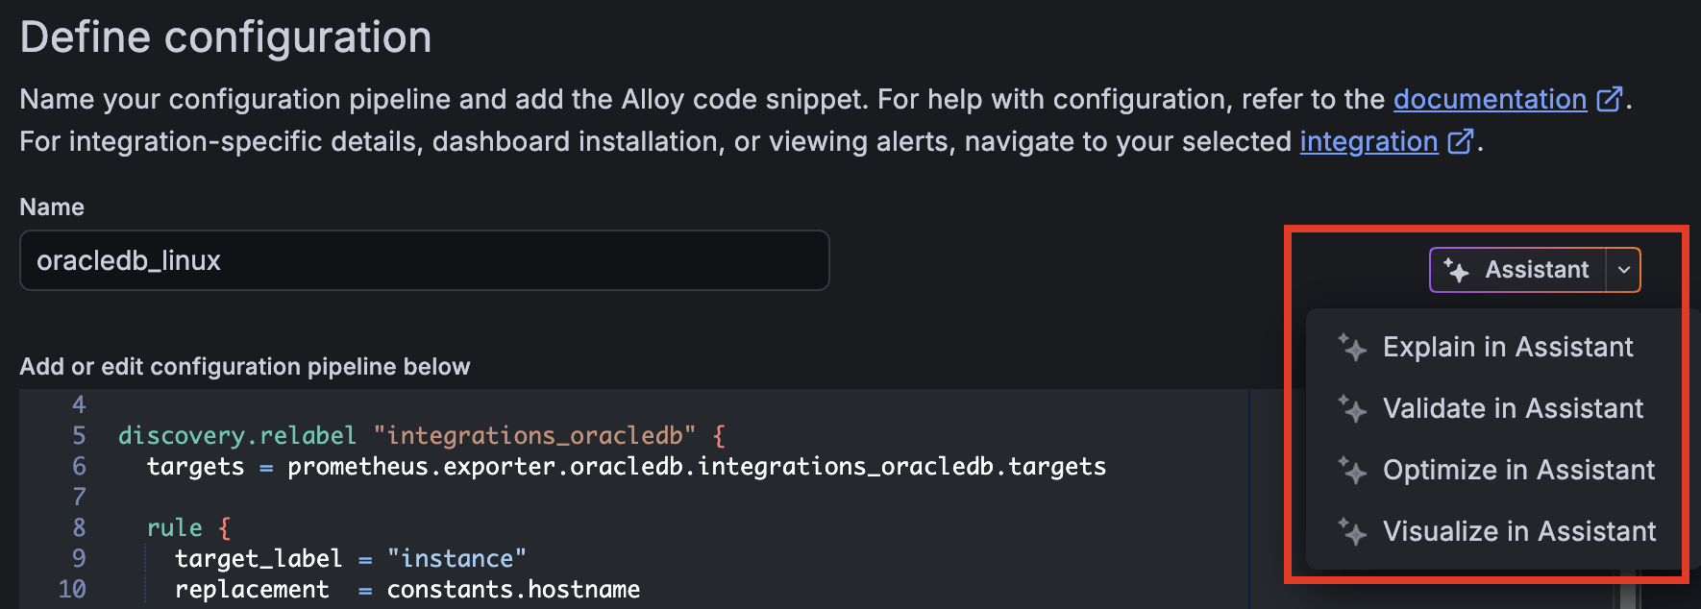Select "Visualize in Assistant" from the menu
Viewport: 1701px width, 609px height.
coord(1518,531)
